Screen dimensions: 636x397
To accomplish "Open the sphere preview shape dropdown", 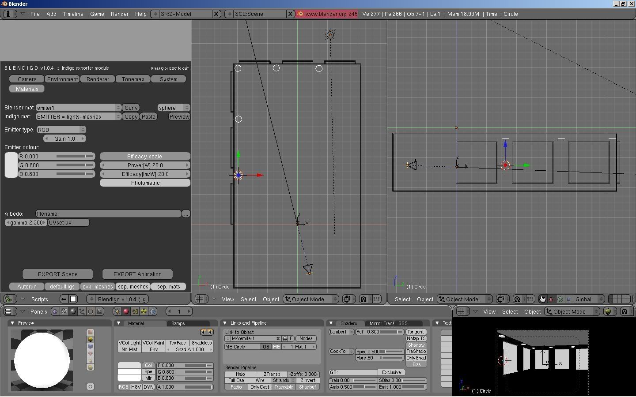I will pos(174,108).
